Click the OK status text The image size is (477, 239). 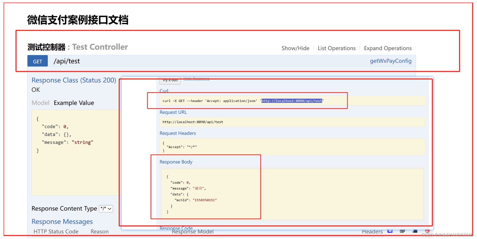36,90
